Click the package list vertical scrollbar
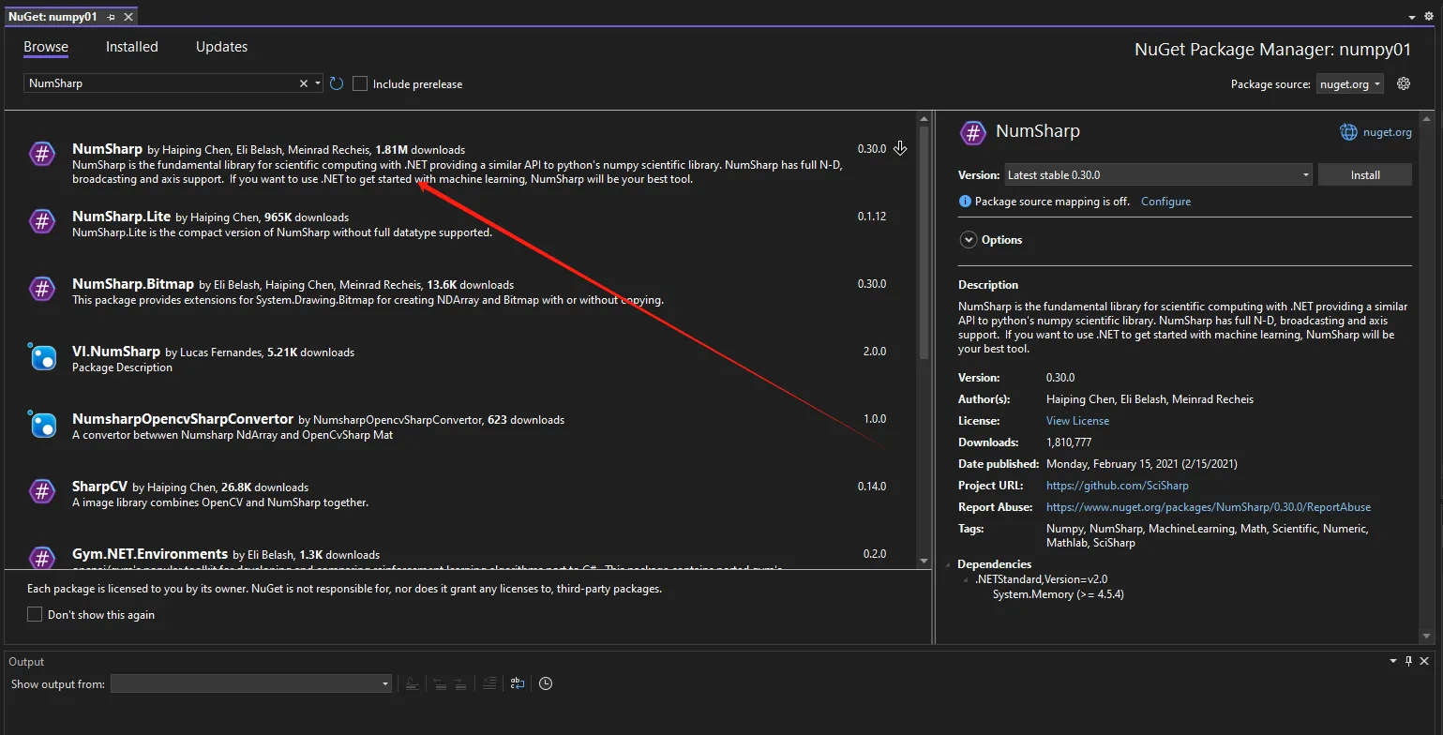 coord(924,244)
